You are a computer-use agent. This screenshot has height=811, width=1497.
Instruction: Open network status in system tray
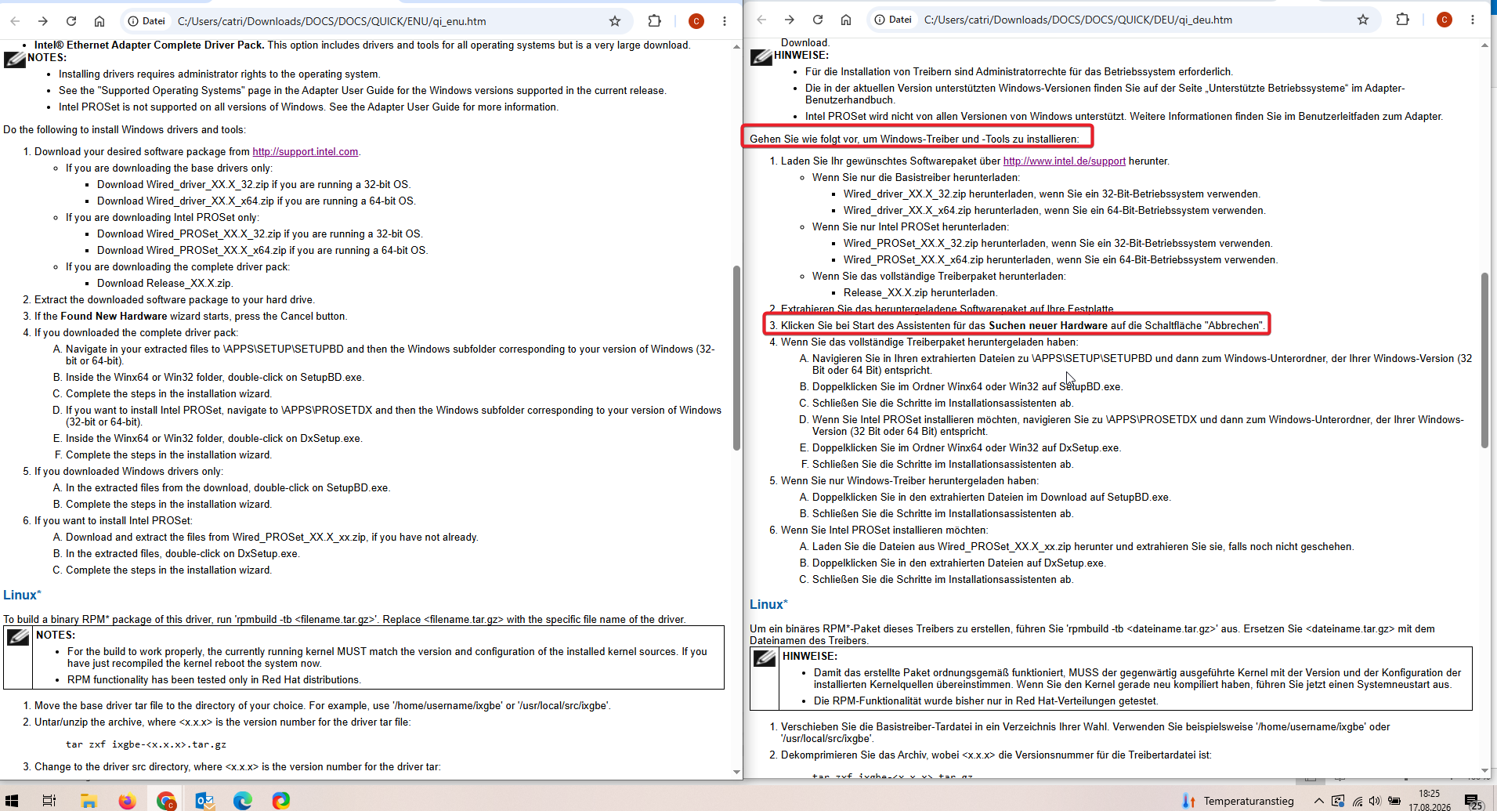pyautogui.click(x=1358, y=801)
